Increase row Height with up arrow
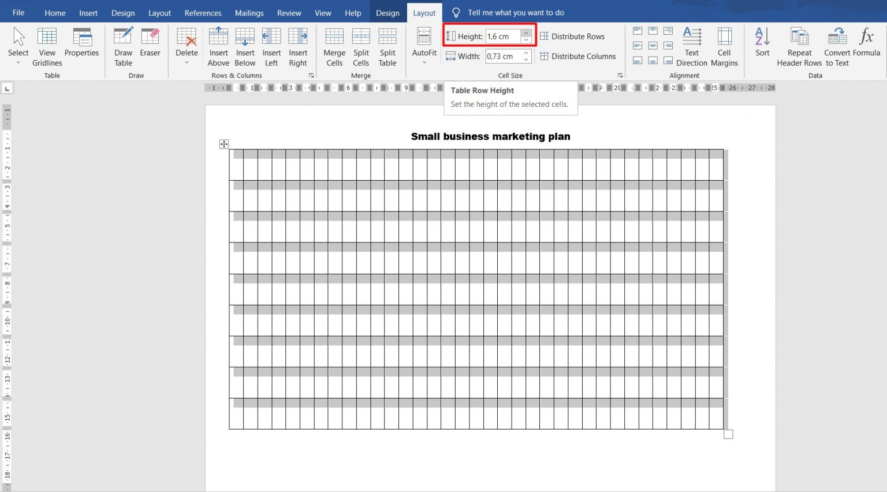The width and height of the screenshot is (887, 492). click(x=526, y=33)
